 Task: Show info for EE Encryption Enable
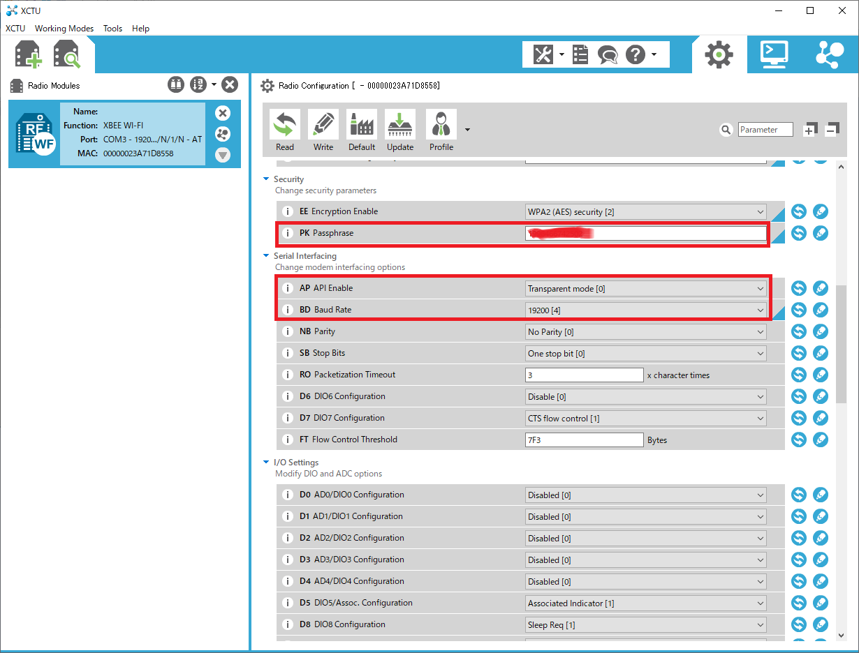(287, 211)
